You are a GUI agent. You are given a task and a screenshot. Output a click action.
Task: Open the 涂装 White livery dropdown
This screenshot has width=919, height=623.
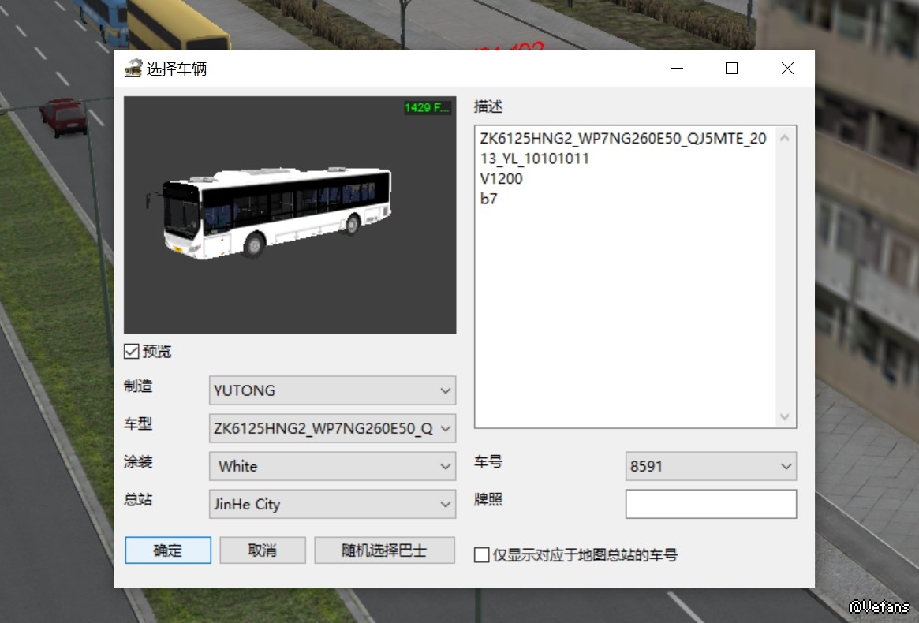tap(332, 466)
